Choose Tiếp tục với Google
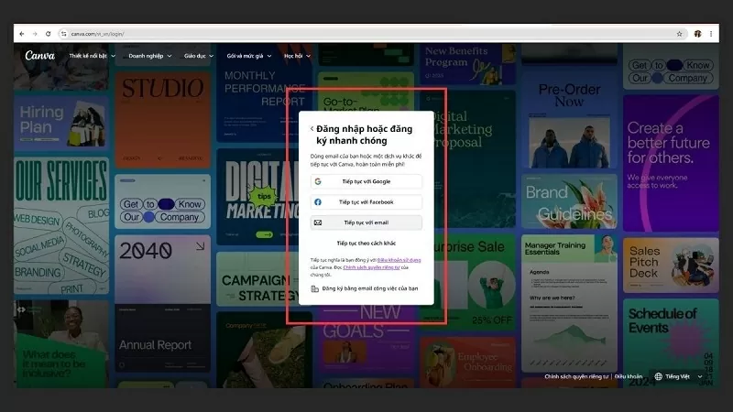This screenshot has height=412, width=733. 366,181
